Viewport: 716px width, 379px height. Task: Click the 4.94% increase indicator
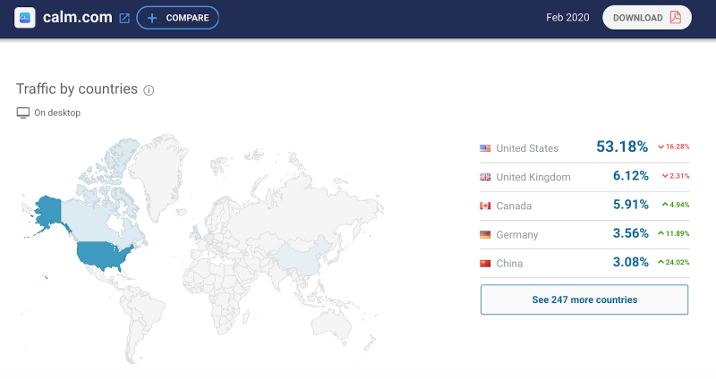[676, 205]
